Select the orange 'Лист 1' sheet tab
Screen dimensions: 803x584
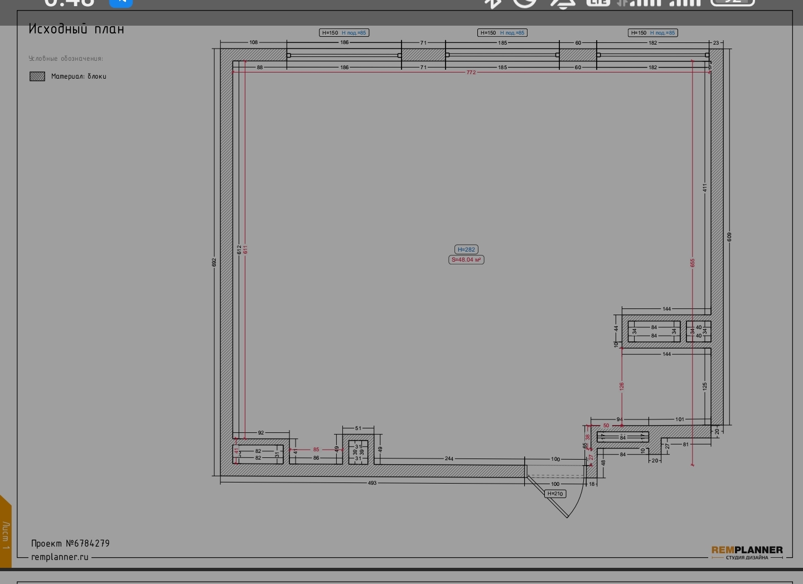tap(6, 534)
